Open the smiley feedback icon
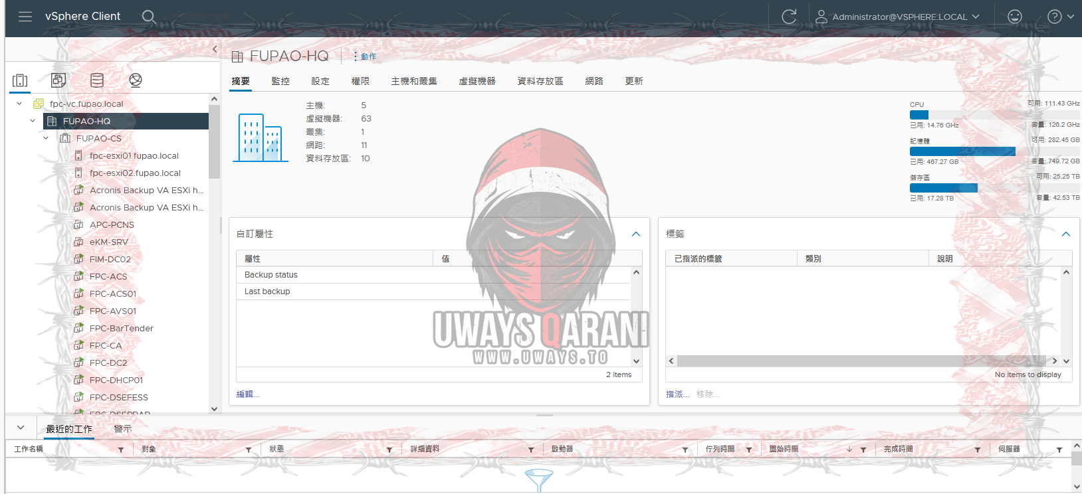1082x494 pixels. (1015, 17)
